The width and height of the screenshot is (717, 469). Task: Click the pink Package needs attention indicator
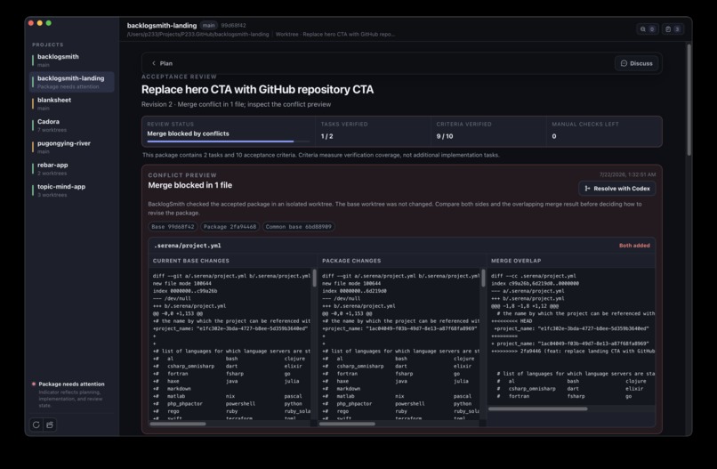[34, 384]
